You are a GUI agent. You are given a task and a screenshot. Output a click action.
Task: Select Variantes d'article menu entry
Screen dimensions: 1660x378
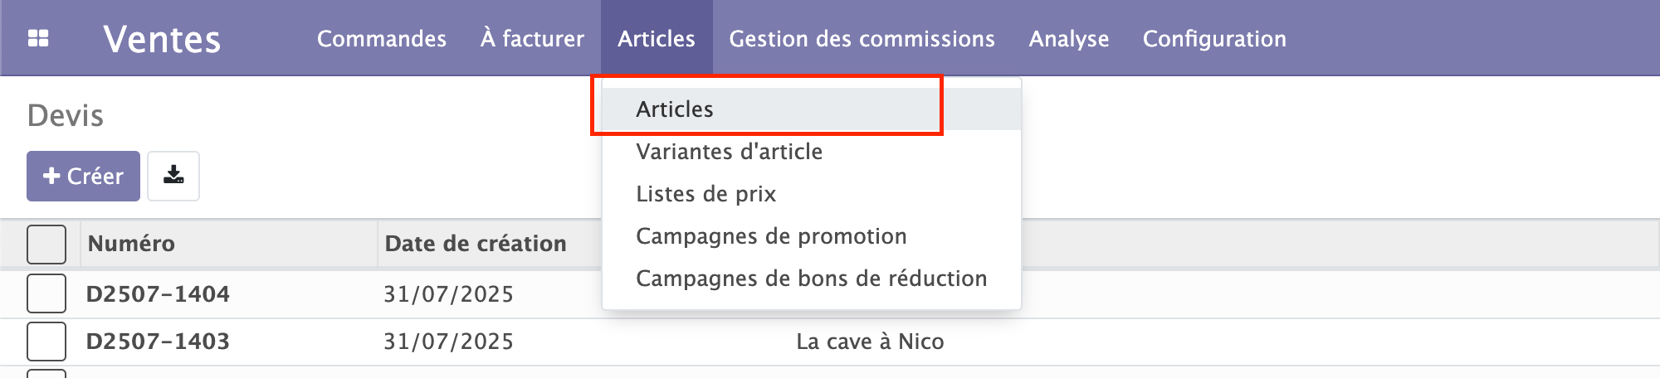pos(730,152)
